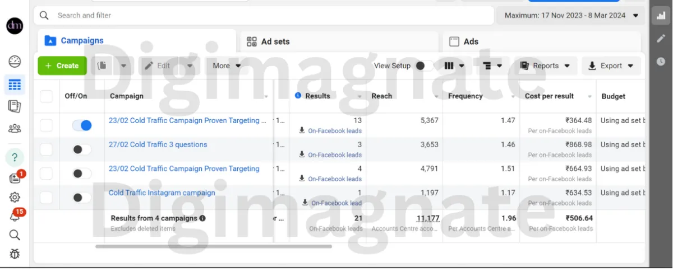
Task: Sort by the Frequency column header
Action: click(465, 96)
